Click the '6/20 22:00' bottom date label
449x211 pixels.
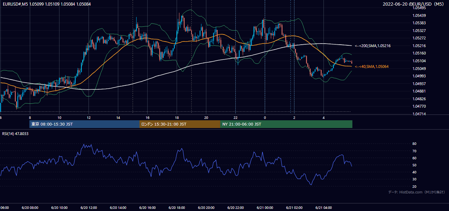pyautogui.click(x=235, y=208)
